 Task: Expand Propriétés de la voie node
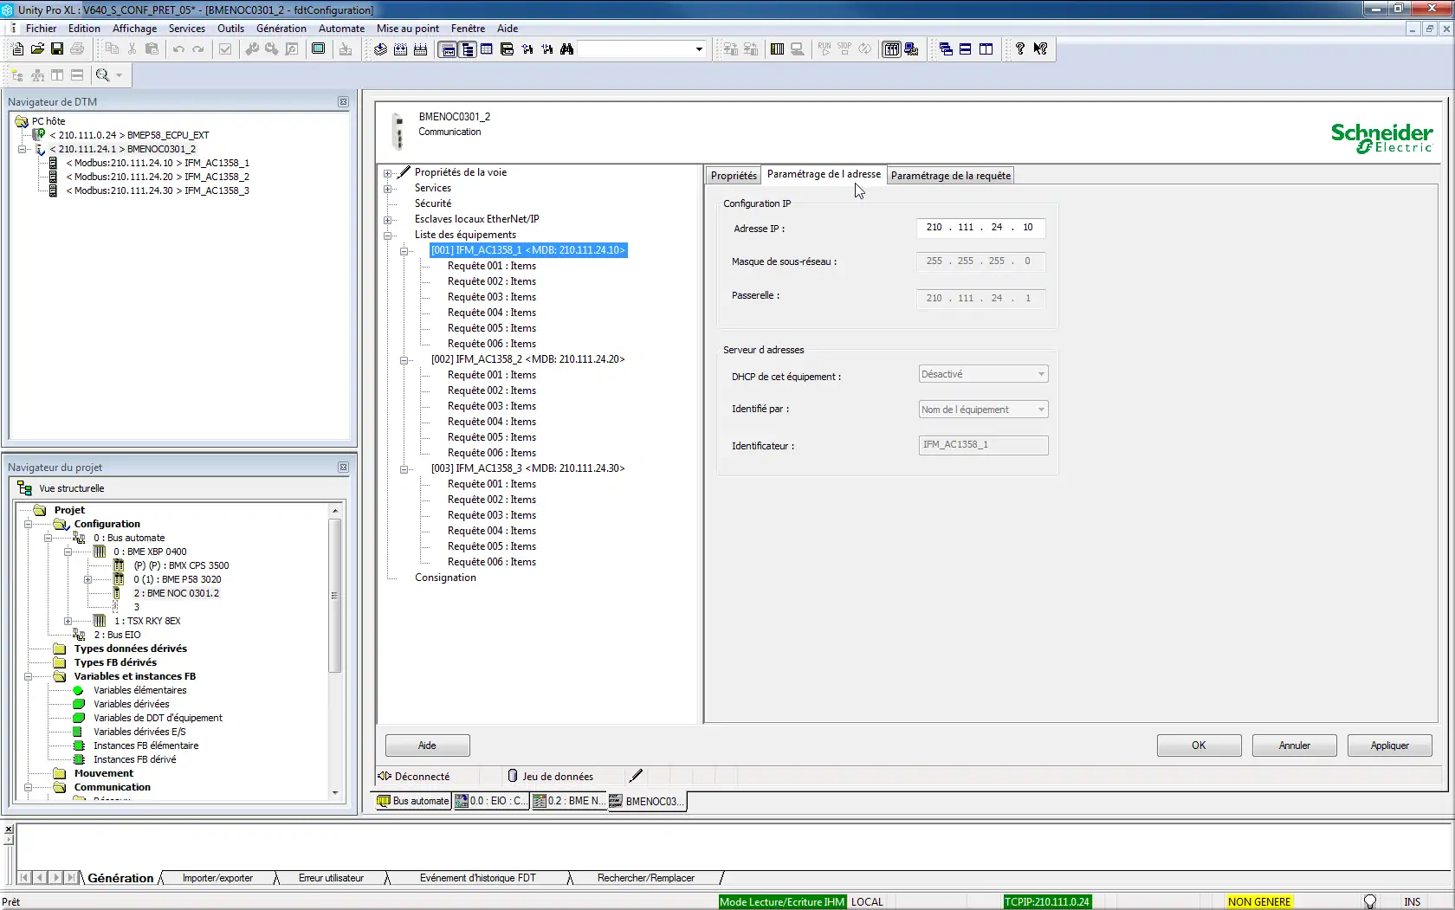(388, 172)
